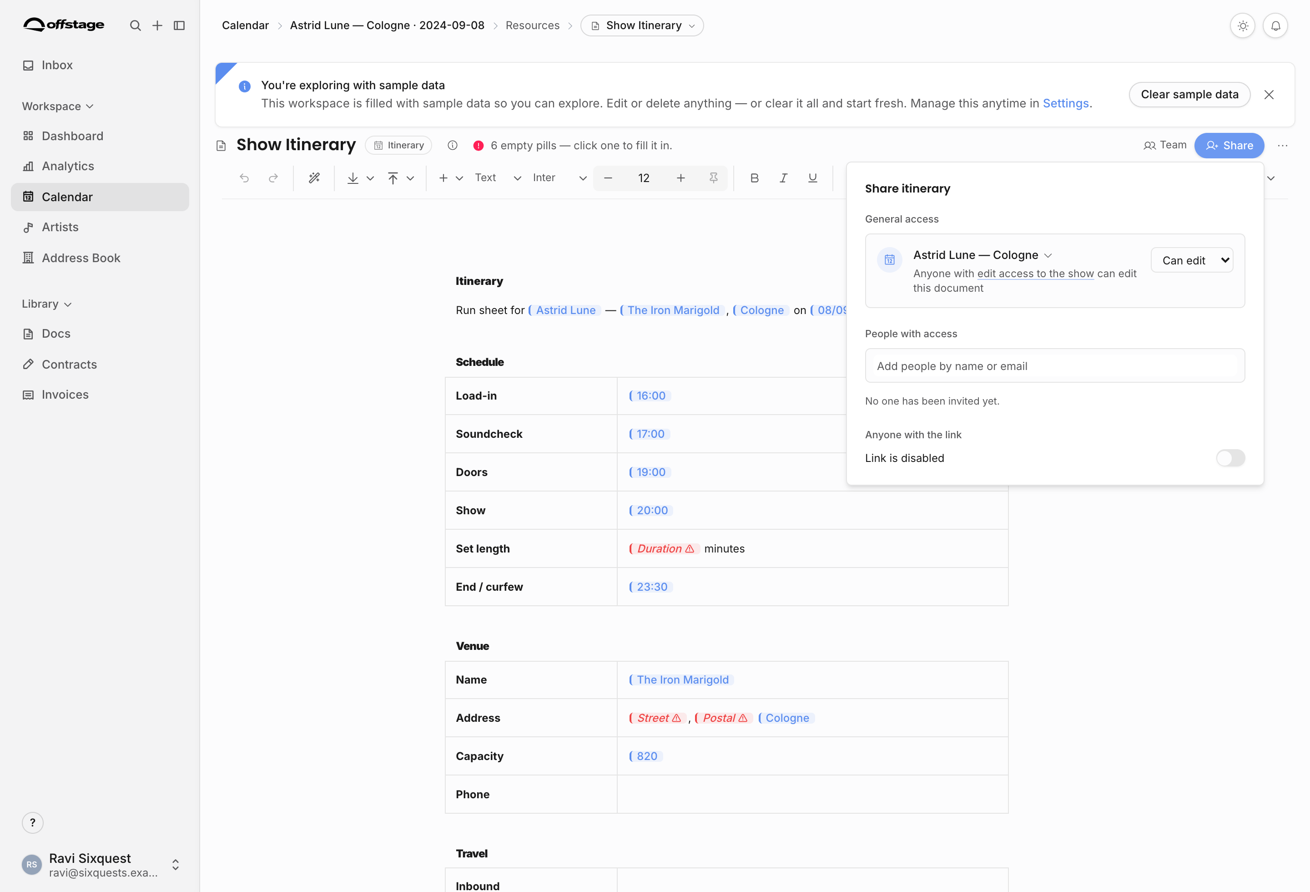Click the undo arrow
Viewport: 1310px width, 892px height.
click(244, 178)
